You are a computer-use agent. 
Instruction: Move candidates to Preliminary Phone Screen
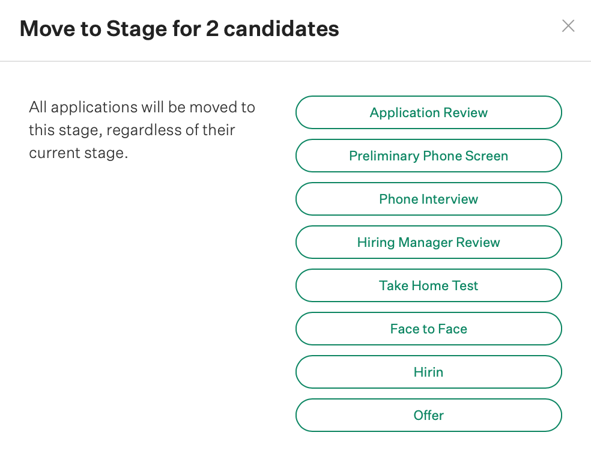coord(428,156)
